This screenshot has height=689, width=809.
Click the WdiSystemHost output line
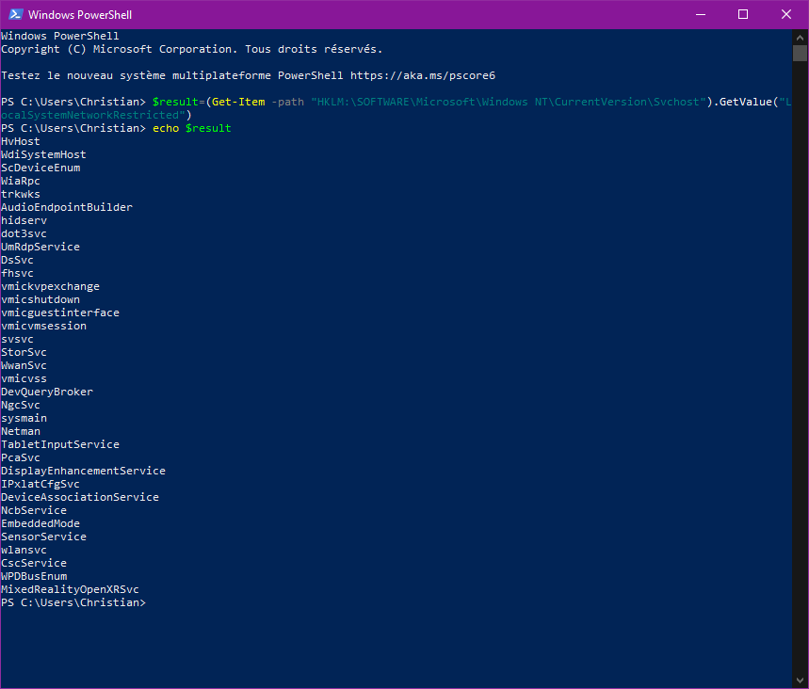tap(43, 154)
